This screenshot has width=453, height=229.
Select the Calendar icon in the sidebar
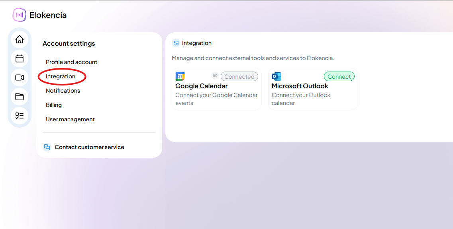(x=20, y=58)
